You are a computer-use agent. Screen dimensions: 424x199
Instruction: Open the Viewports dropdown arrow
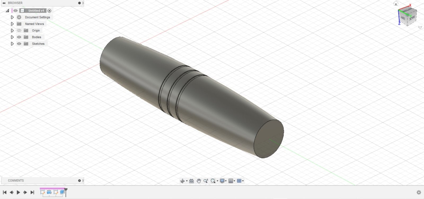[x=243, y=181]
